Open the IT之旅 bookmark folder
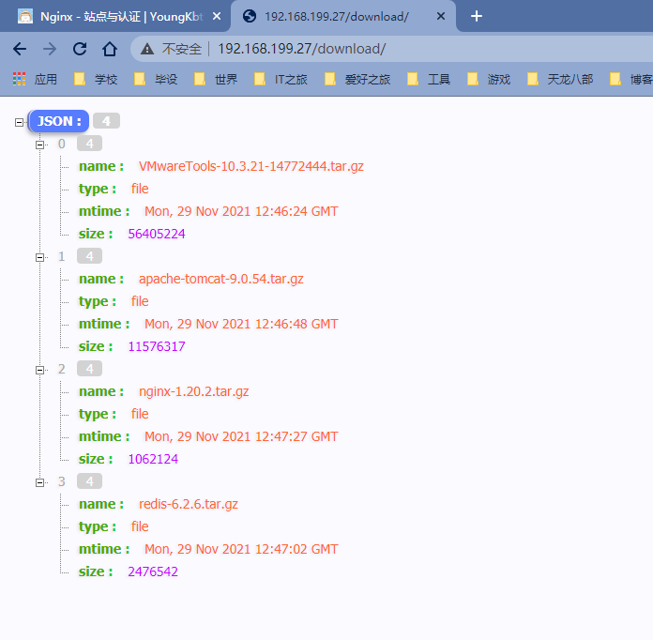Viewport: 653px width, 640px height. [x=281, y=79]
